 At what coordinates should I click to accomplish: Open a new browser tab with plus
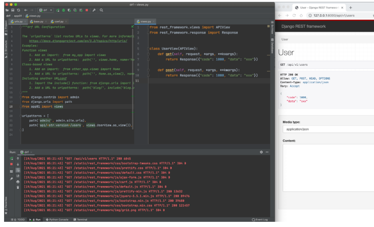351,8
